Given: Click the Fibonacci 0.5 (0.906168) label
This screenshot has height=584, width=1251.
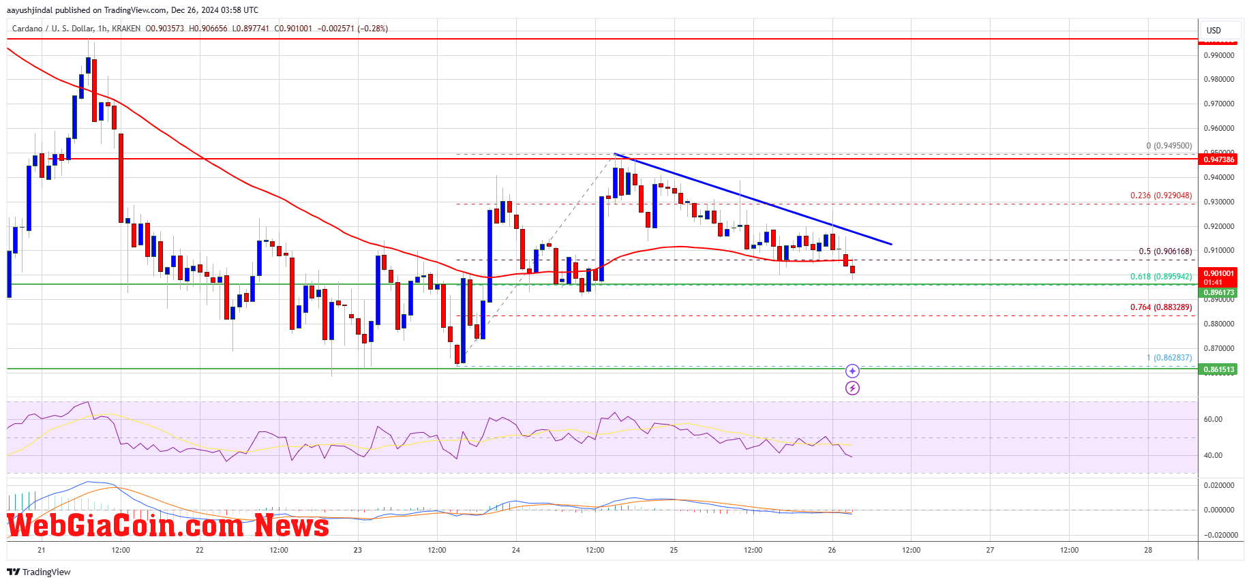Looking at the screenshot, I should pyautogui.click(x=1166, y=251).
